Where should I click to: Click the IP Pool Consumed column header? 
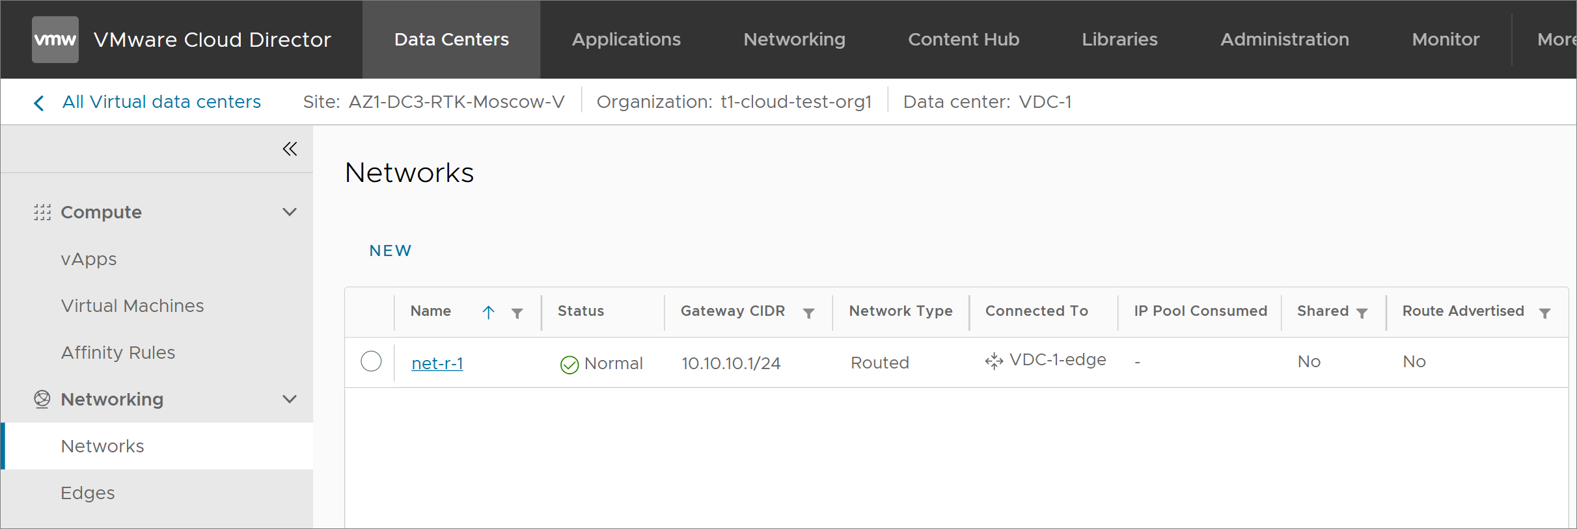[x=1201, y=311]
